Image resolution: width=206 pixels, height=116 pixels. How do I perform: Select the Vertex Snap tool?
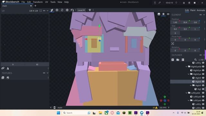72,10
